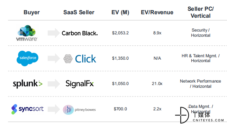Click the SignalFx logo
The height and width of the screenshot is (127, 227).
tap(80, 84)
